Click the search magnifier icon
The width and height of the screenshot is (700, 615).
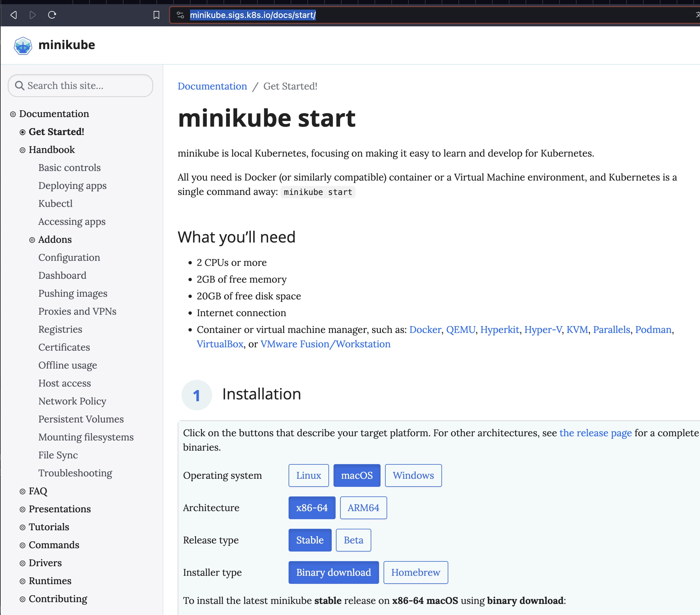coord(19,86)
